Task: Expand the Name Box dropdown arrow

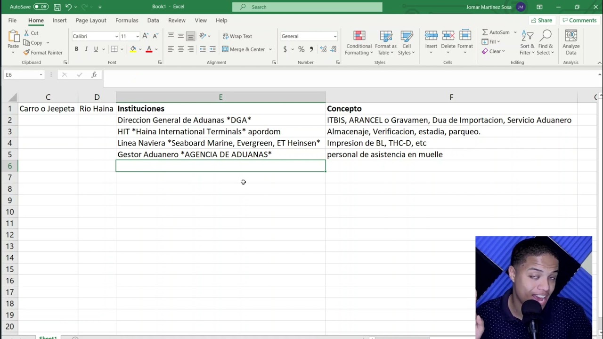Action: [41, 75]
